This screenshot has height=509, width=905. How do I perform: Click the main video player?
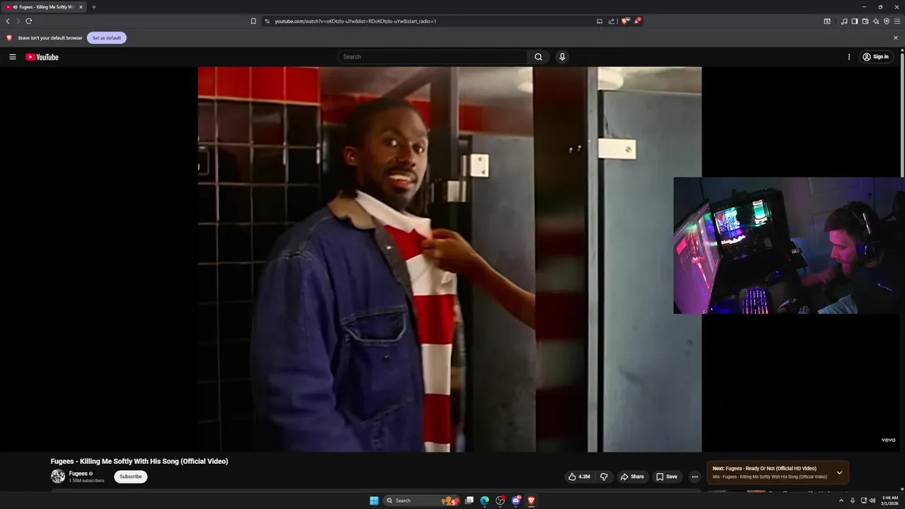click(x=450, y=259)
